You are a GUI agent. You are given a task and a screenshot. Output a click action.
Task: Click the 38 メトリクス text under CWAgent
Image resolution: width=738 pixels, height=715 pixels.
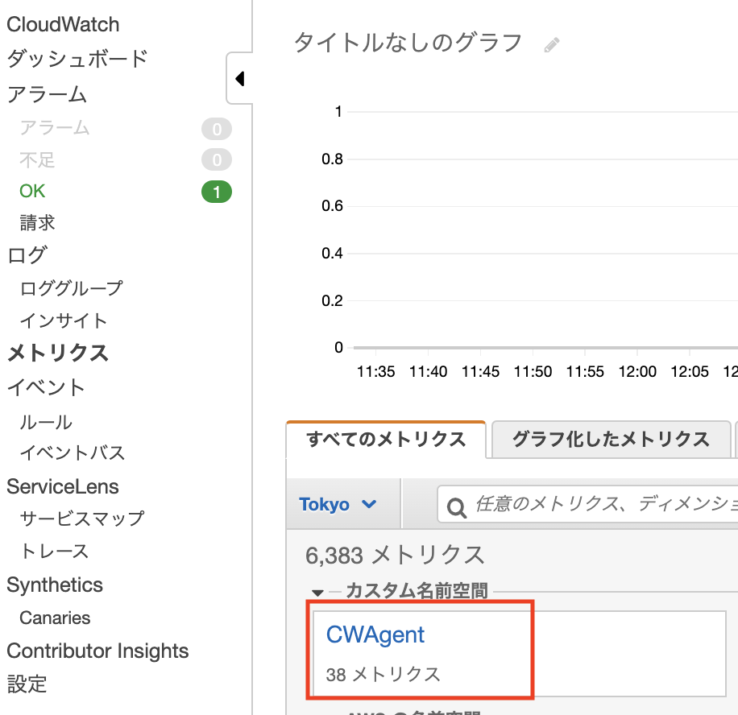384,675
